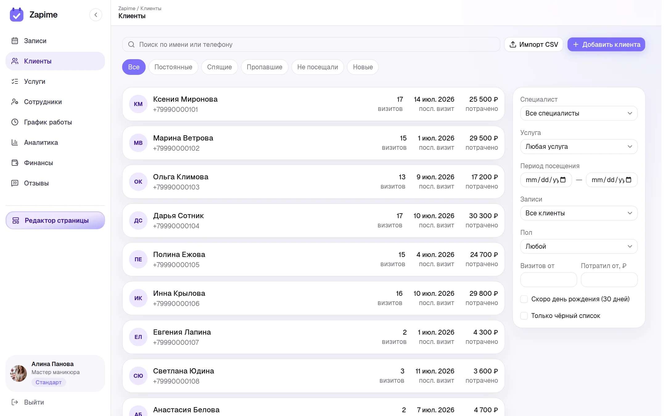Screen dimensions: 666x416
Task: Click the magnifier icon in the search bar
Action: [131, 44]
